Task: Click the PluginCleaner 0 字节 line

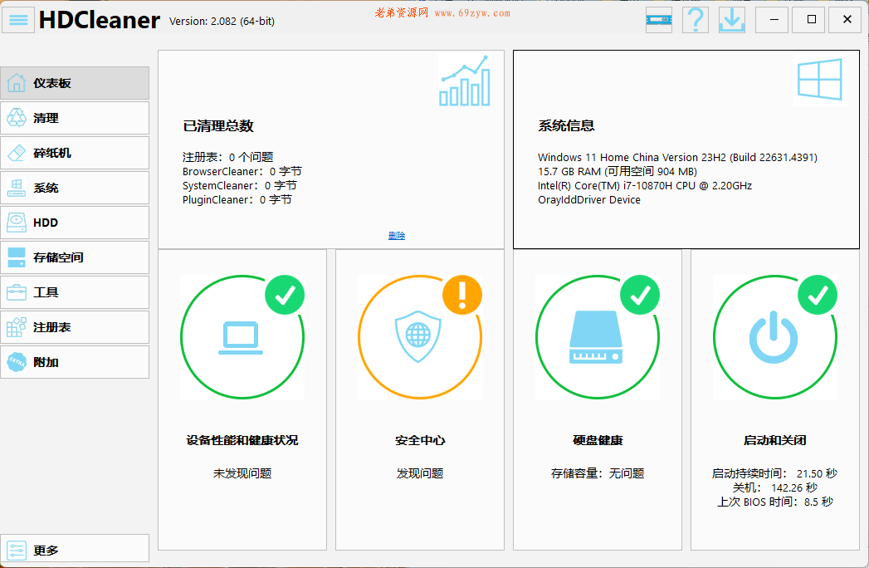Action: click(237, 199)
